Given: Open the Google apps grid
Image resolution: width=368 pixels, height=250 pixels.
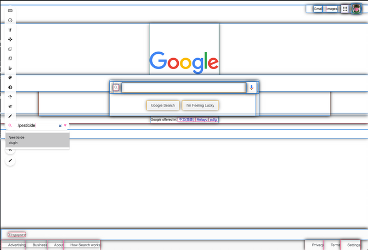Looking at the screenshot, I should [x=345, y=9].
